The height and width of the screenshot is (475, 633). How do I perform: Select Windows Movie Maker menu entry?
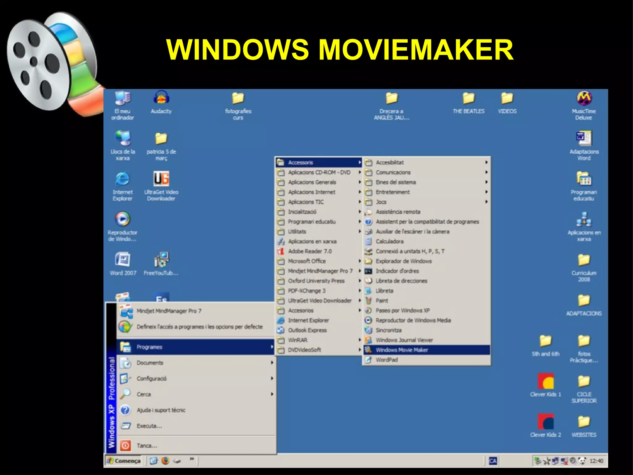coord(427,350)
